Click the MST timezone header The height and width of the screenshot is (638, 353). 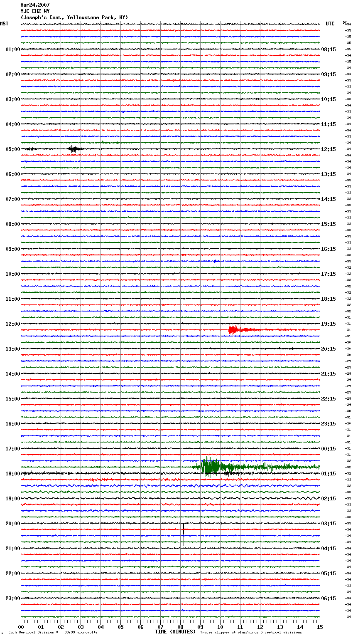4,24
